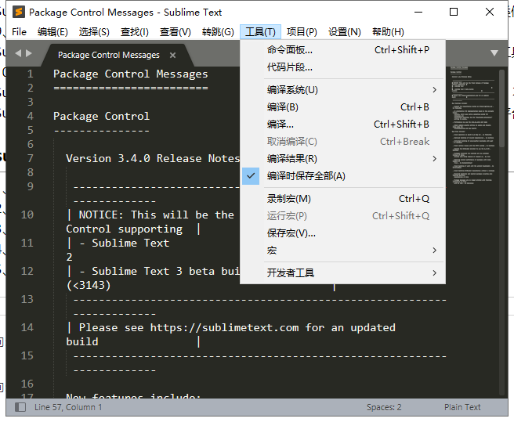
Task: Click the 'Version 3.4.0 Release Notes' line
Action: coord(153,159)
